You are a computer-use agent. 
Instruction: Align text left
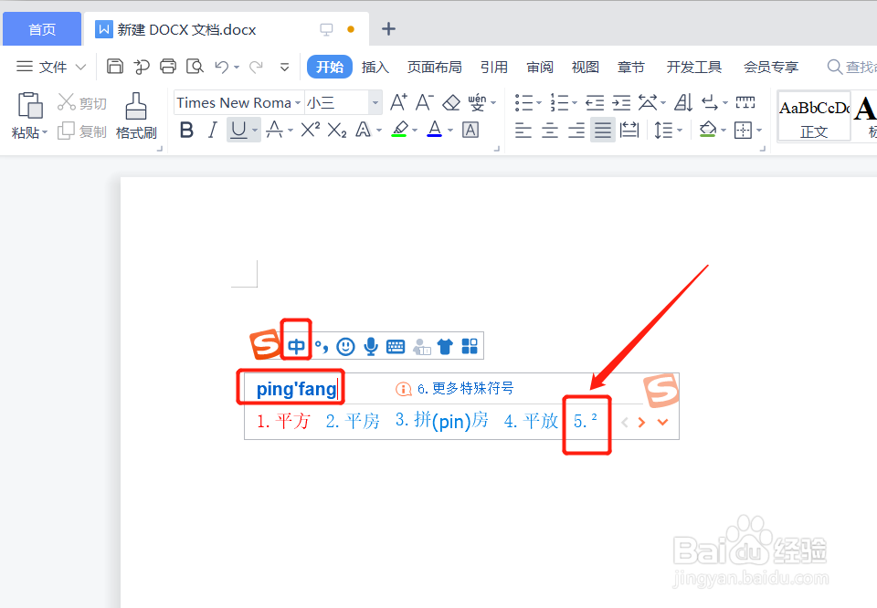[x=523, y=131]
